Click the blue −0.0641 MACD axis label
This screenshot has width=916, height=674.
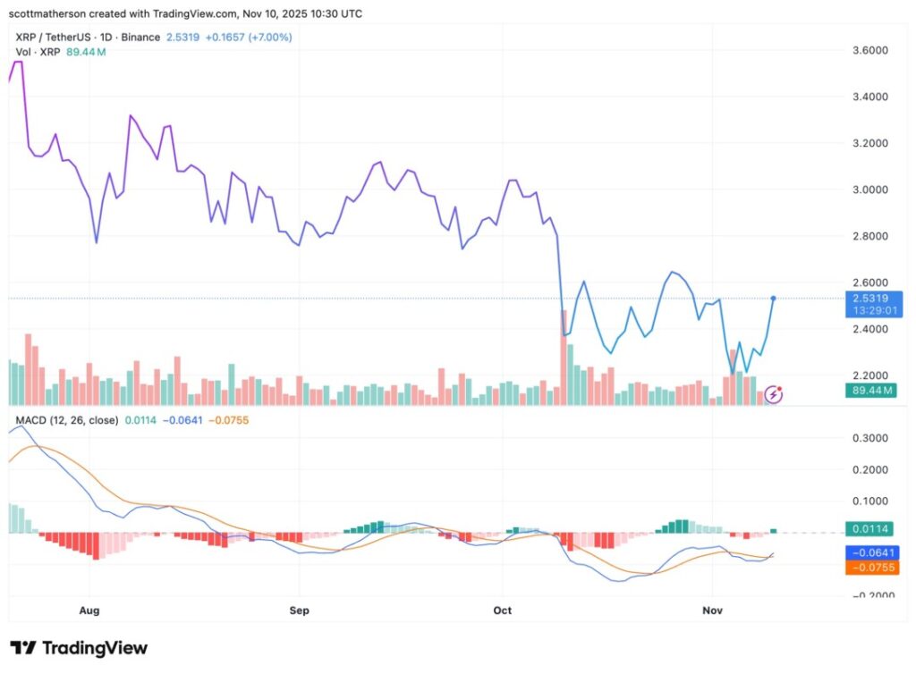click(872, 553)
